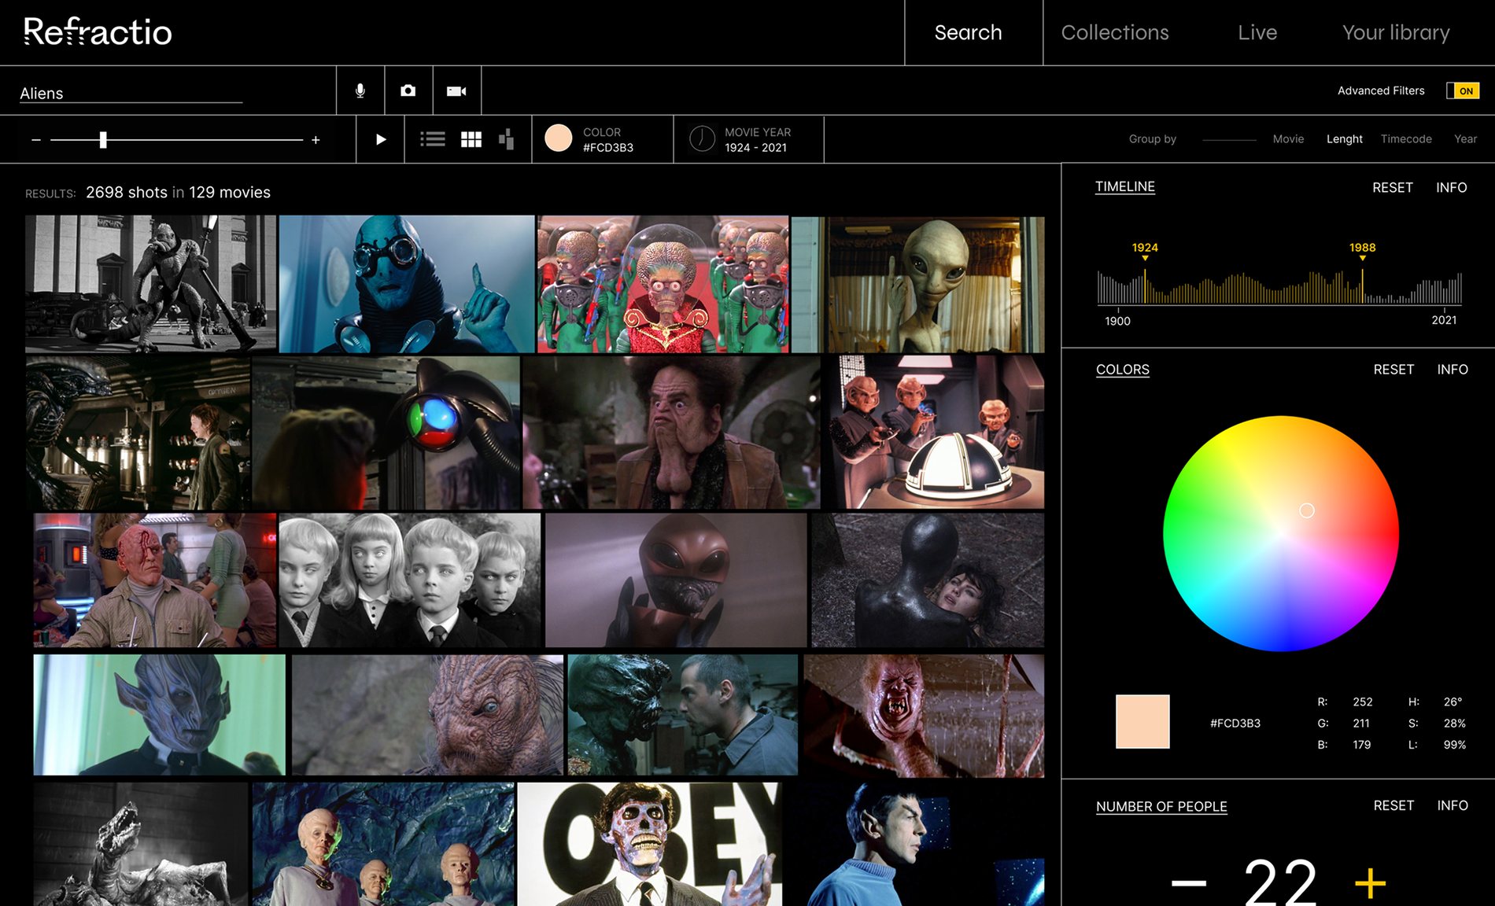The height and width of the screenshot is (906, 1495).
Task: Group results by Year
Action: pyautogui.click(x=1465, y=139)
